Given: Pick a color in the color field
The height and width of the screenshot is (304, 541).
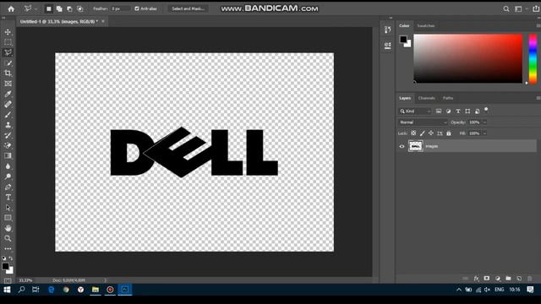Looking at the screenshot, I should [467, 58].
